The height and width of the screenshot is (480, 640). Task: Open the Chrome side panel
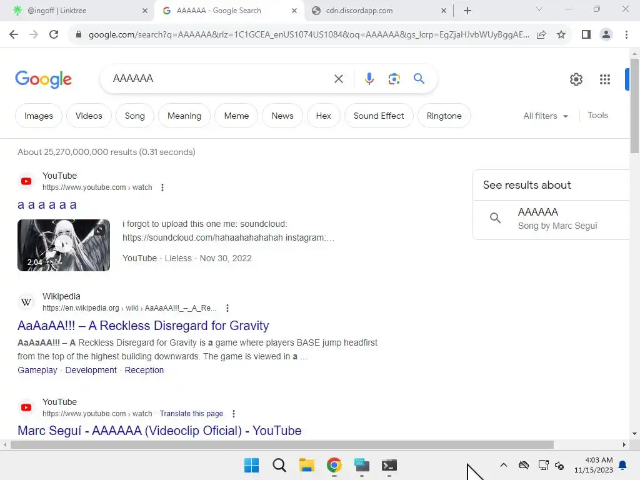(x=586, y=35)
